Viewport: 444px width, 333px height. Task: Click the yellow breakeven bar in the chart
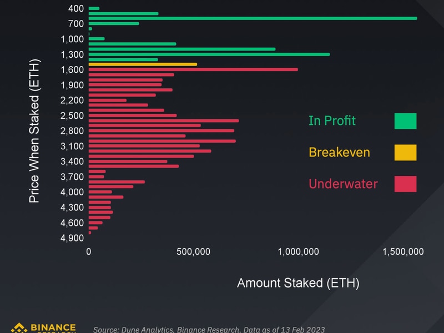click(143, 64)
